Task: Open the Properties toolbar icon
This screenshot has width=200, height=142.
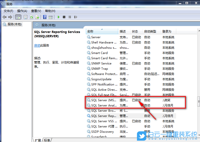Action: click(25, 17)
